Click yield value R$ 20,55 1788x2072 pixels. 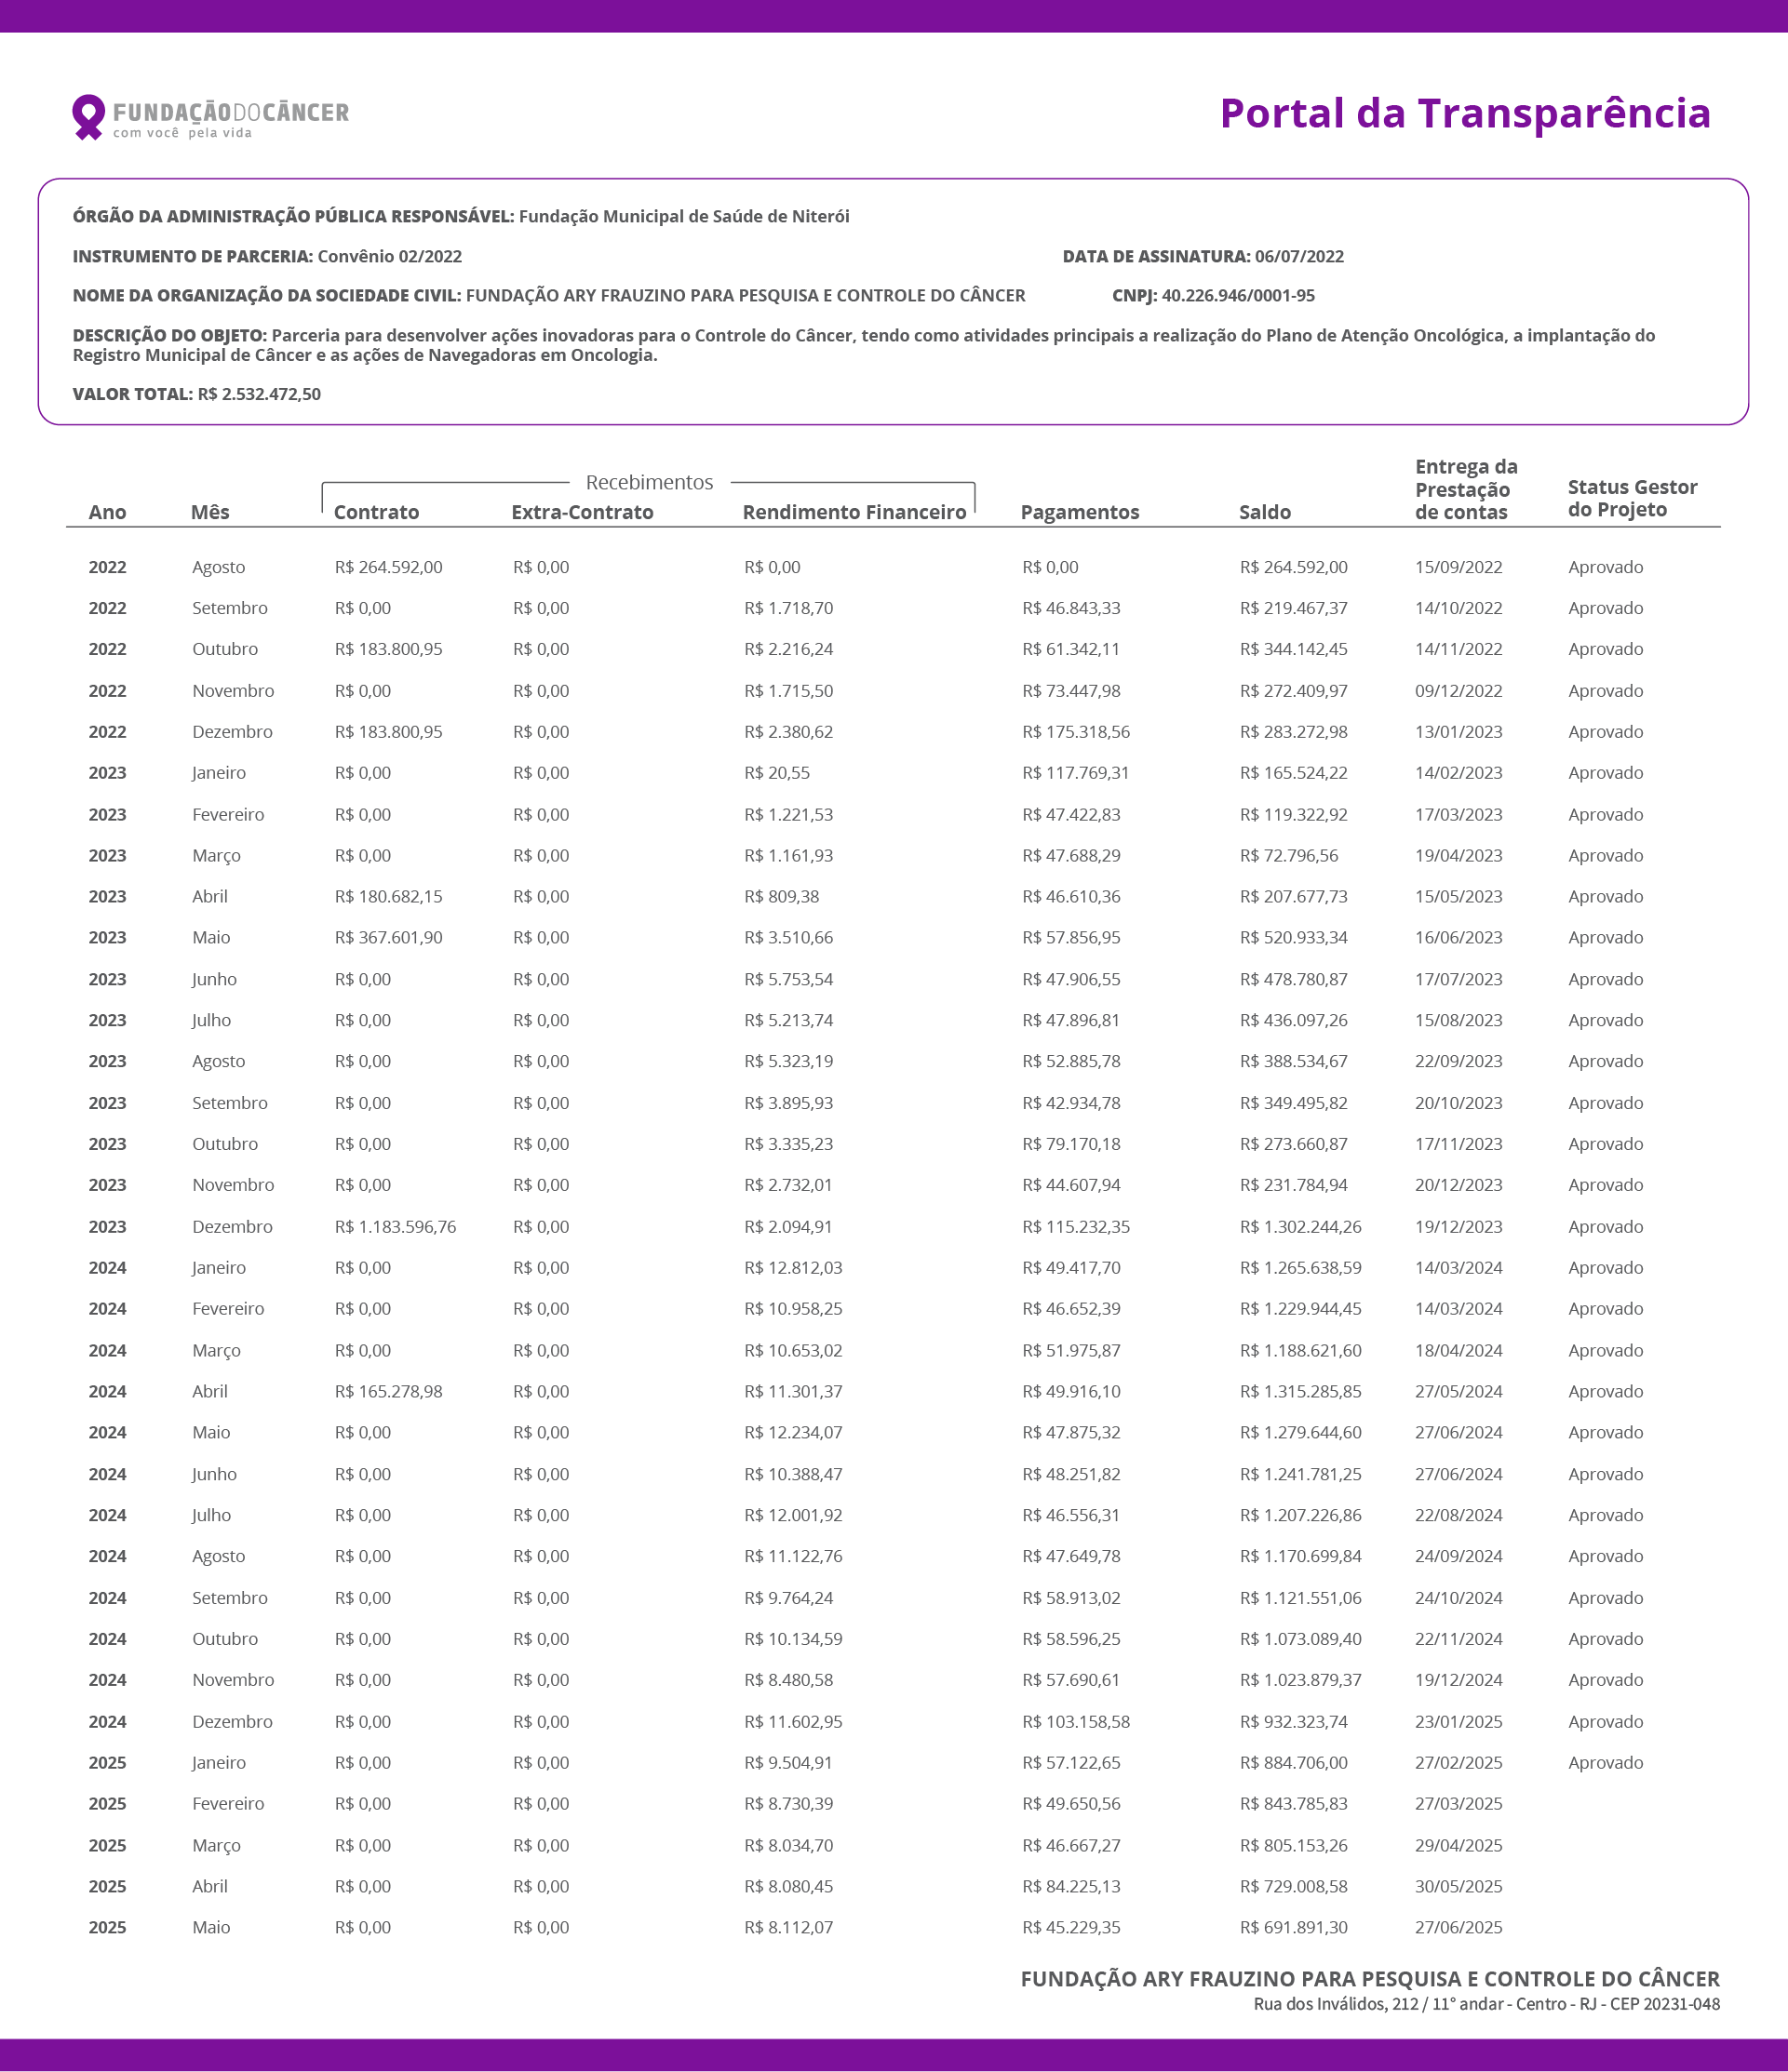(x=777, y=773)
